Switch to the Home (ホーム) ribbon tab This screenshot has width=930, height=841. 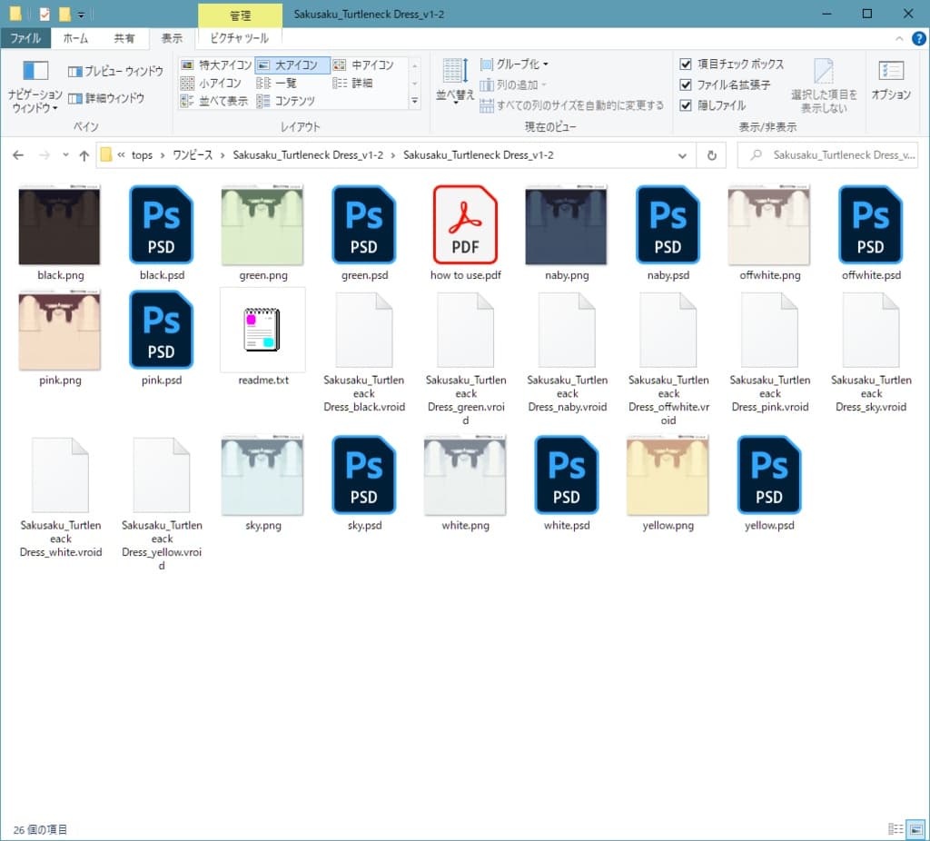pos(75,38)
